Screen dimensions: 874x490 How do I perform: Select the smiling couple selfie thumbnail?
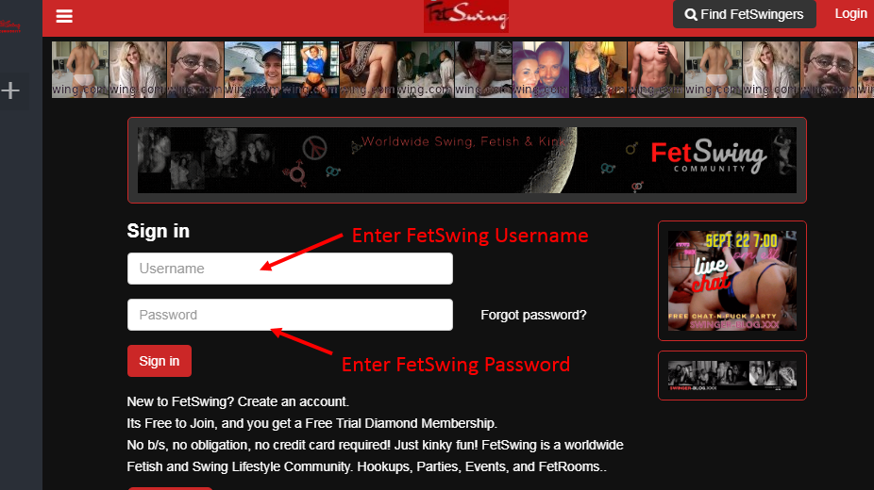(541, 70)
